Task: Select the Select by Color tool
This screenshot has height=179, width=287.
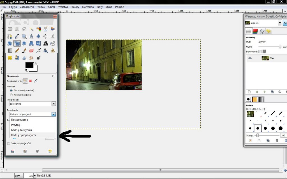Action: click(x=38, y=29)
